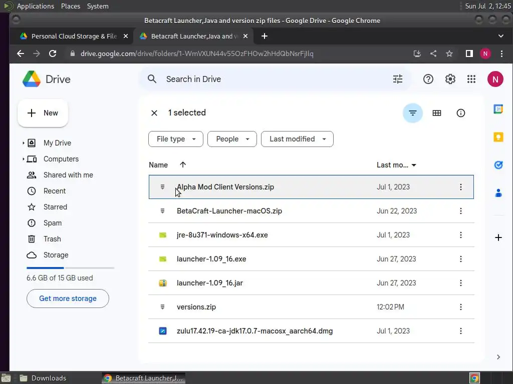Click Get more storage button
The image size is (513, 384).
(68, 298)
